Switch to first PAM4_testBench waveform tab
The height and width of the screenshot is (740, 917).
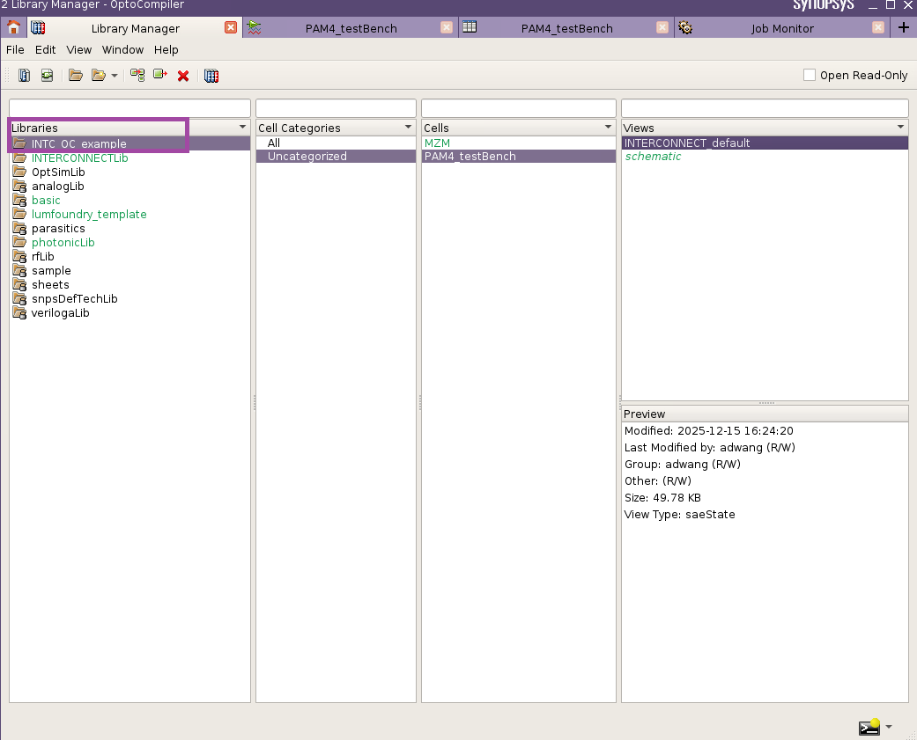click(351, 28)
